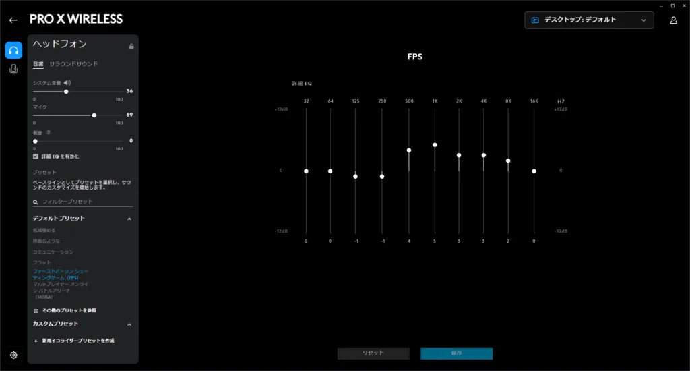
Task: Click the plus icon for new equalizer preset
Action: 36,341
